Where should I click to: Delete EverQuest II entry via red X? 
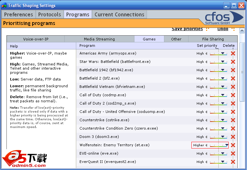click(x=233, y=162)
